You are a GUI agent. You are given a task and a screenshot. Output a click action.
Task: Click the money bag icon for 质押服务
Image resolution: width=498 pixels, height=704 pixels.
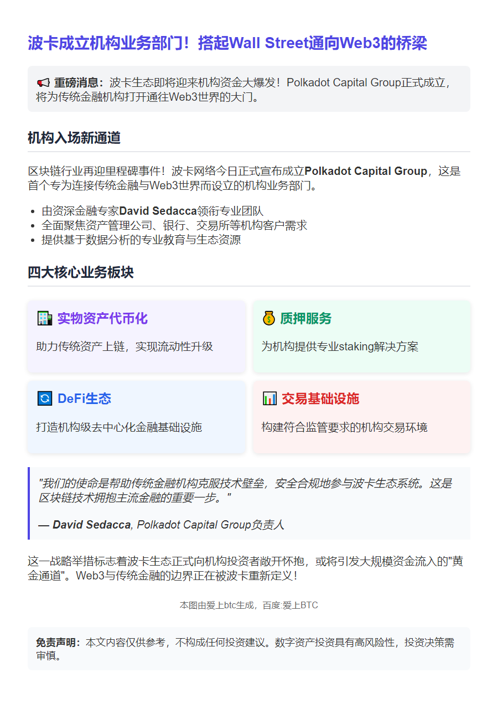coord(269,319)
